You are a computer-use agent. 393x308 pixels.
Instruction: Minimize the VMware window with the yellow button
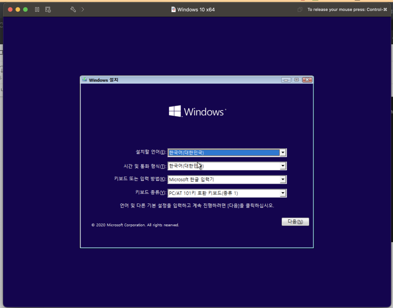tap(18, 9)
